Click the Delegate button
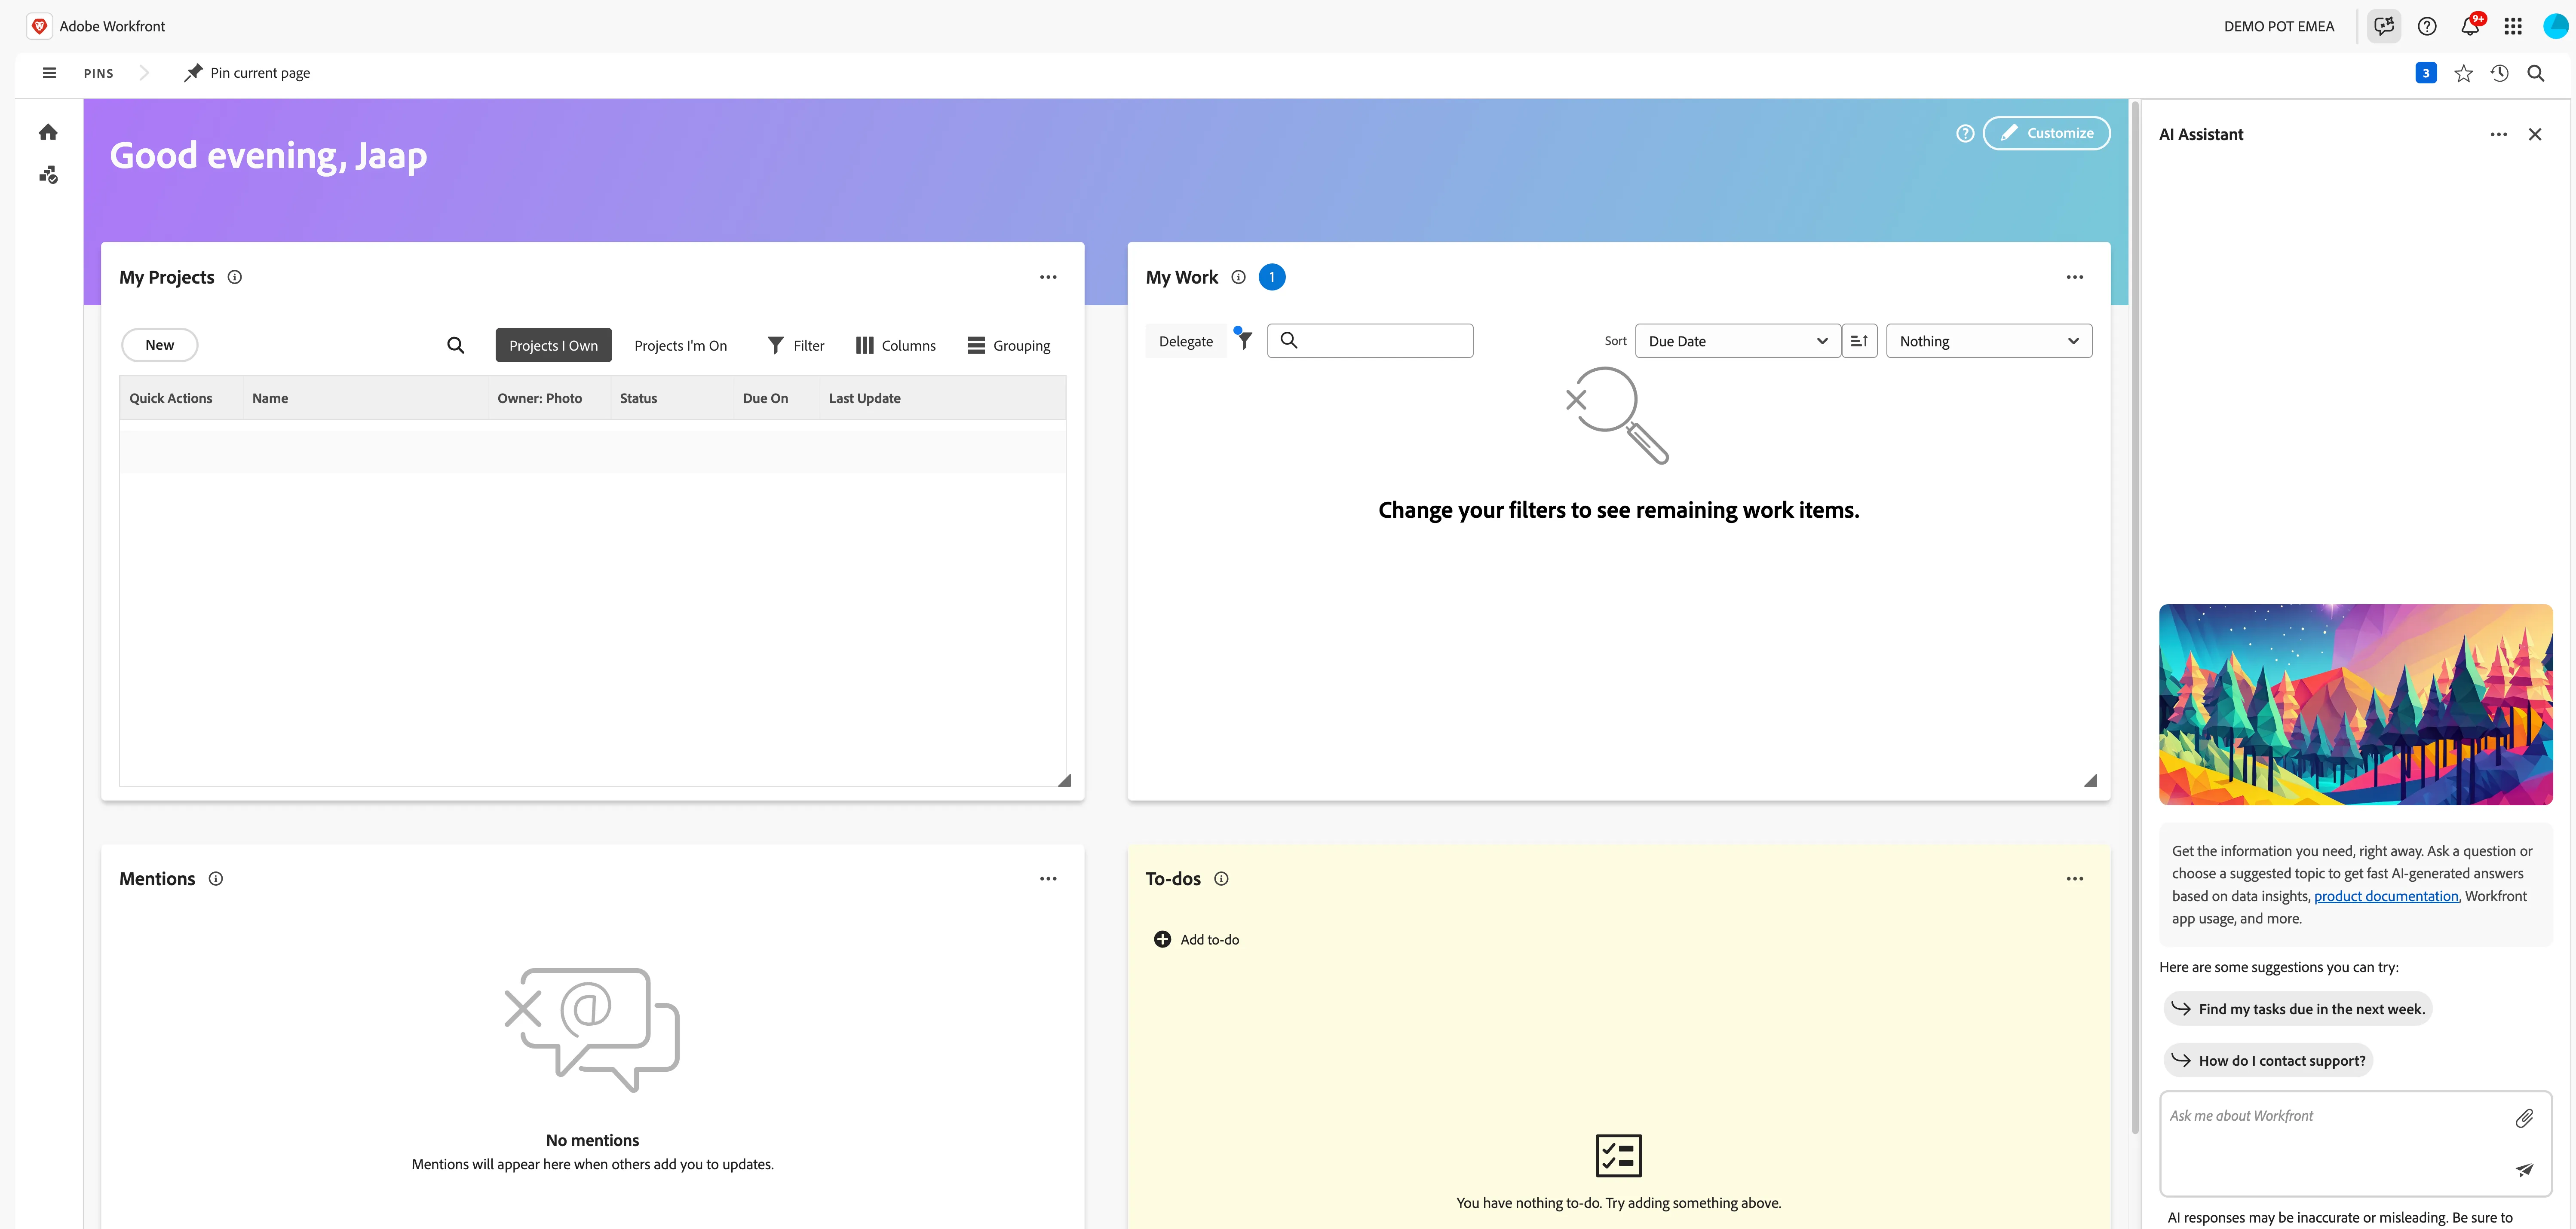Screen dimensions: 2576x1229 (1186, 342)
